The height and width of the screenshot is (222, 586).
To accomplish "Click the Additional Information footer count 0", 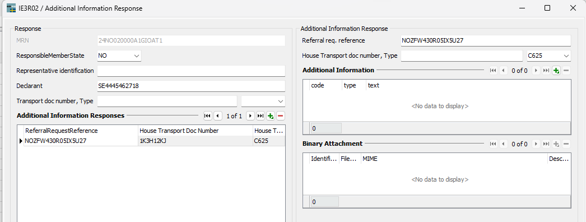I will click(x=326, y=128).
